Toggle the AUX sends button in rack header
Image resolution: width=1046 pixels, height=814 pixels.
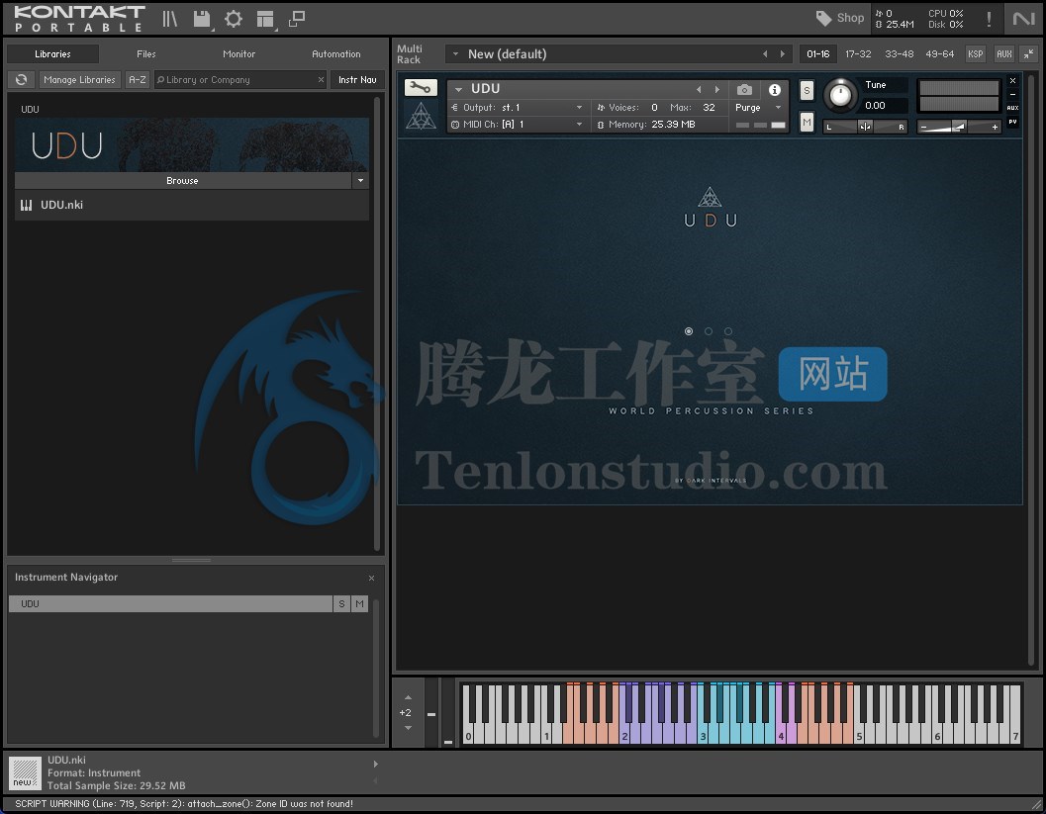(x=1004, y=54)
